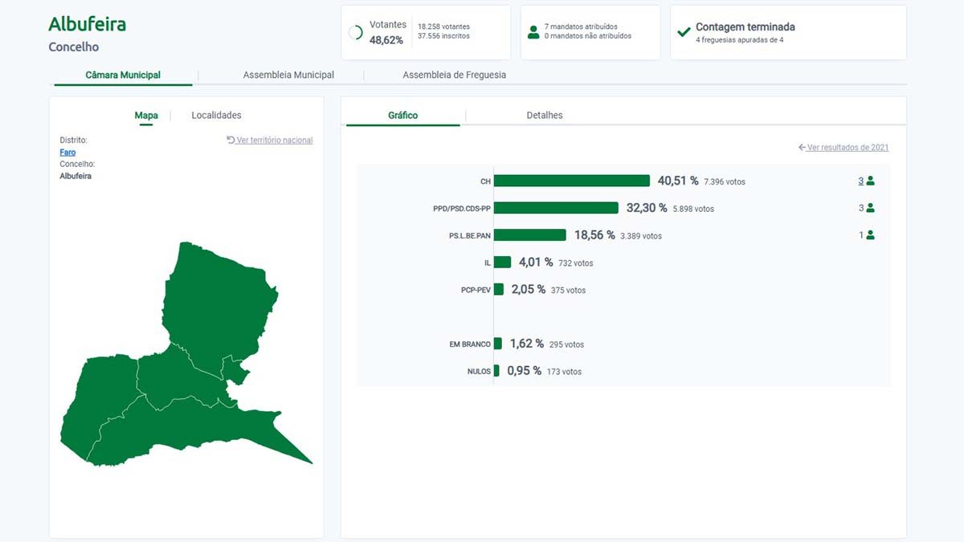Select the Gráfico tab
The width and height of the screenshot is (964, 542).
[402, 116]
